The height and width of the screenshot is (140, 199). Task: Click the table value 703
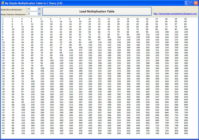(x=176, y=112)
